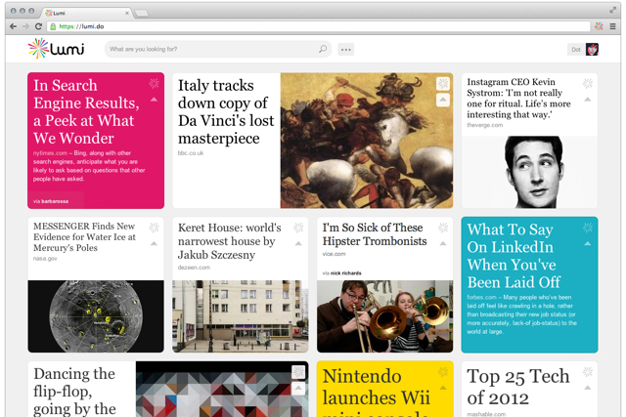Click the 'Do!' button in header

coord(575,49)
